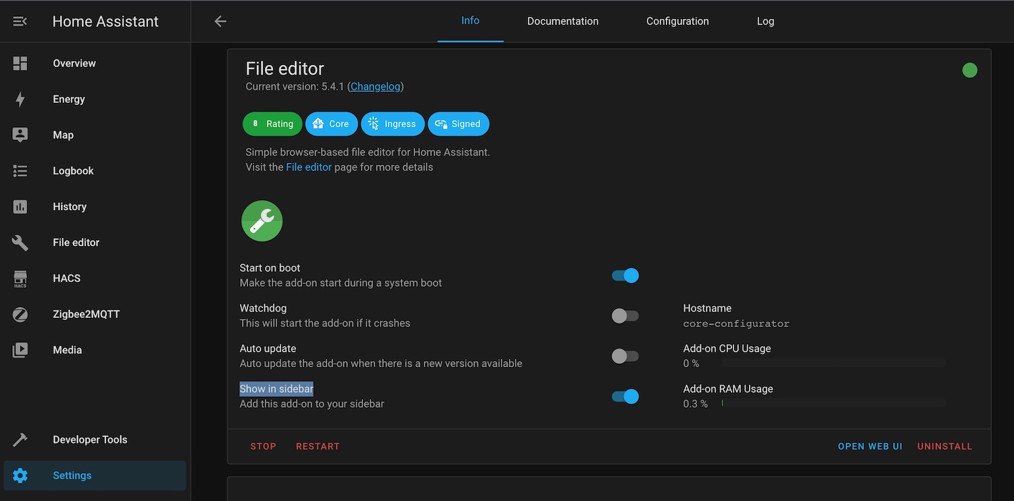Select Energy in the sidebar
Viewport: 1014px width, 501px height.
[68, 99]
